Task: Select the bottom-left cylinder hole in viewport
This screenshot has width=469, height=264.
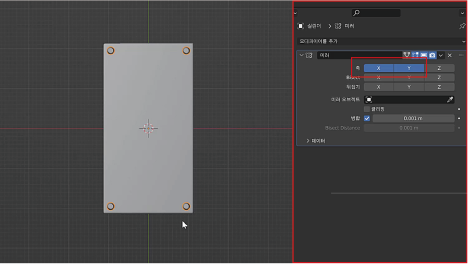Action: (111, 206)
